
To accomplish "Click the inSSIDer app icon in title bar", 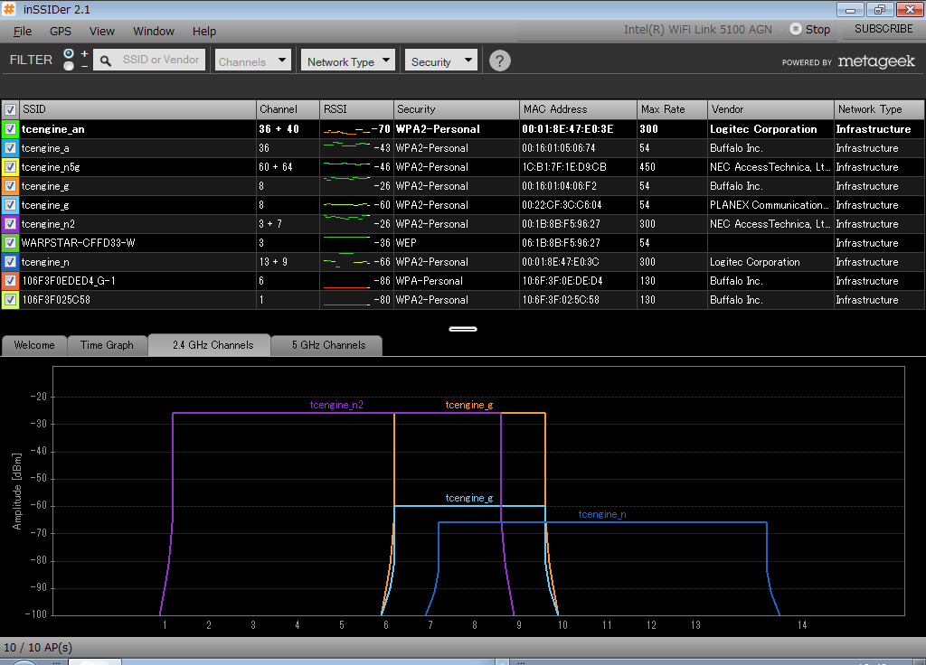I will point(9,9).
